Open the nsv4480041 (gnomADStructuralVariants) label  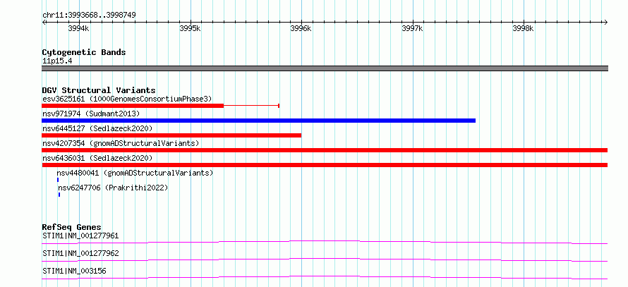[x=135, y=173]
